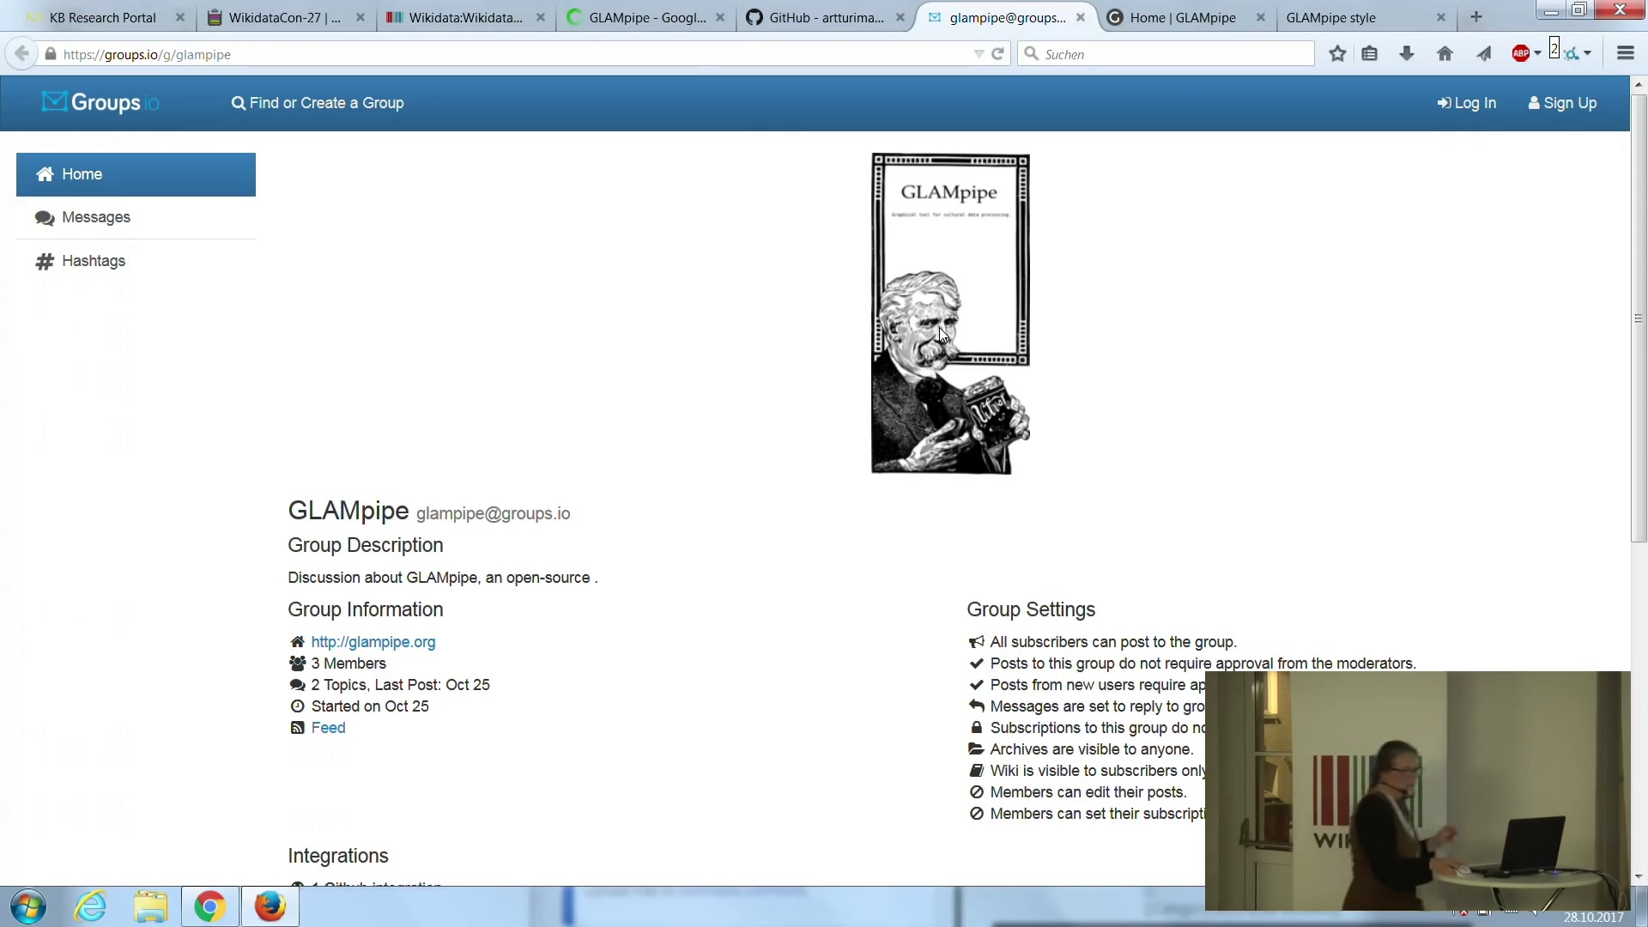Go to the browser home page icon
The image size is (1648, 927).
point(1445,54)
